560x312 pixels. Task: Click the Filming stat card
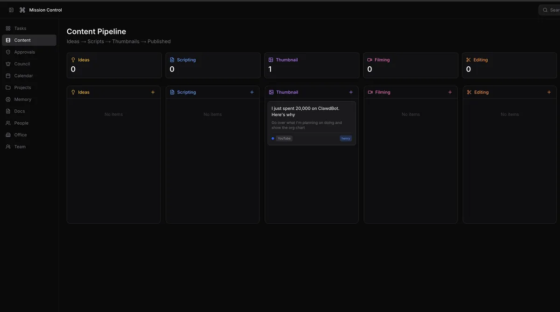[x=410, y=65]
